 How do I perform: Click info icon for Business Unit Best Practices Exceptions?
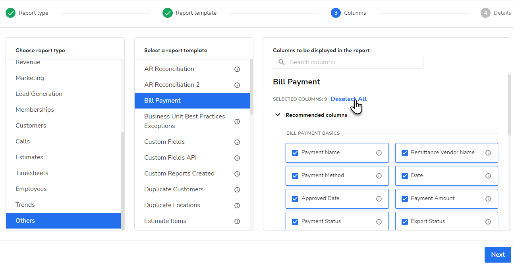point(237,122)
